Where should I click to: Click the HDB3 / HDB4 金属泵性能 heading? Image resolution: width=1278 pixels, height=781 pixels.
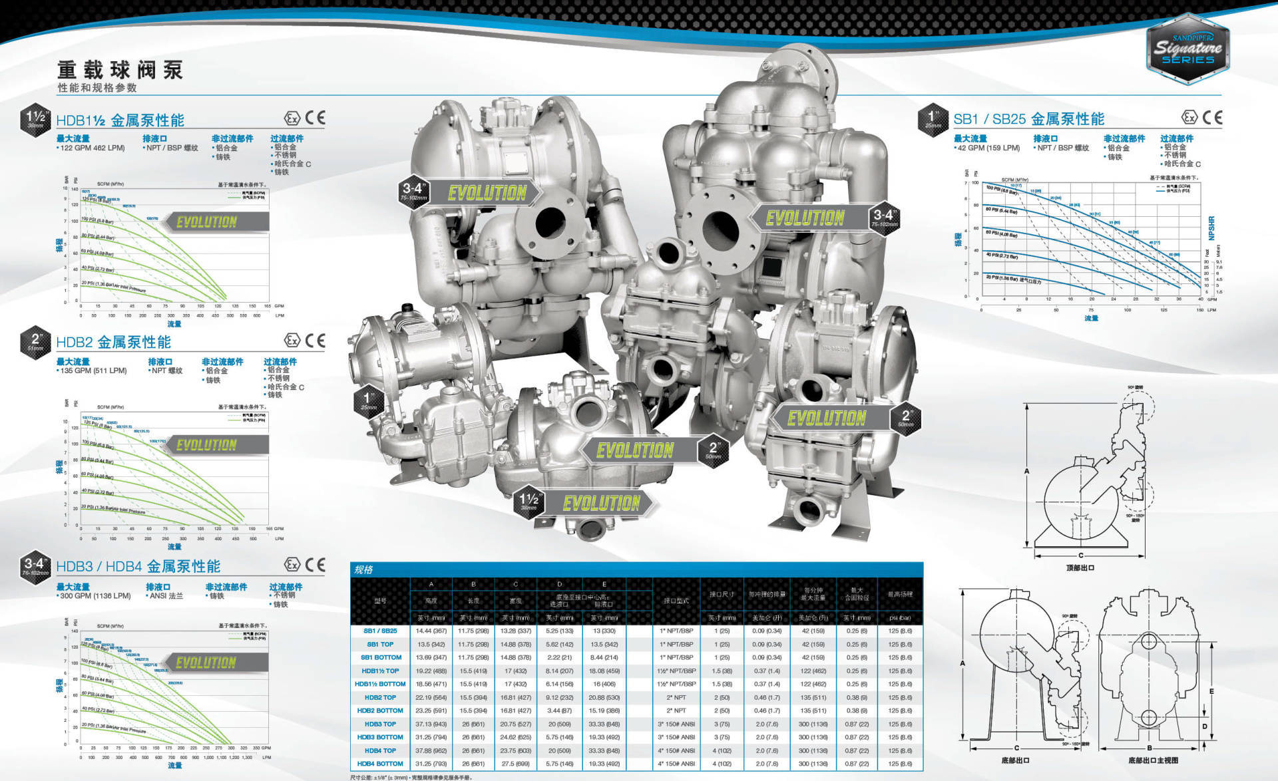(x=138, y=566)
